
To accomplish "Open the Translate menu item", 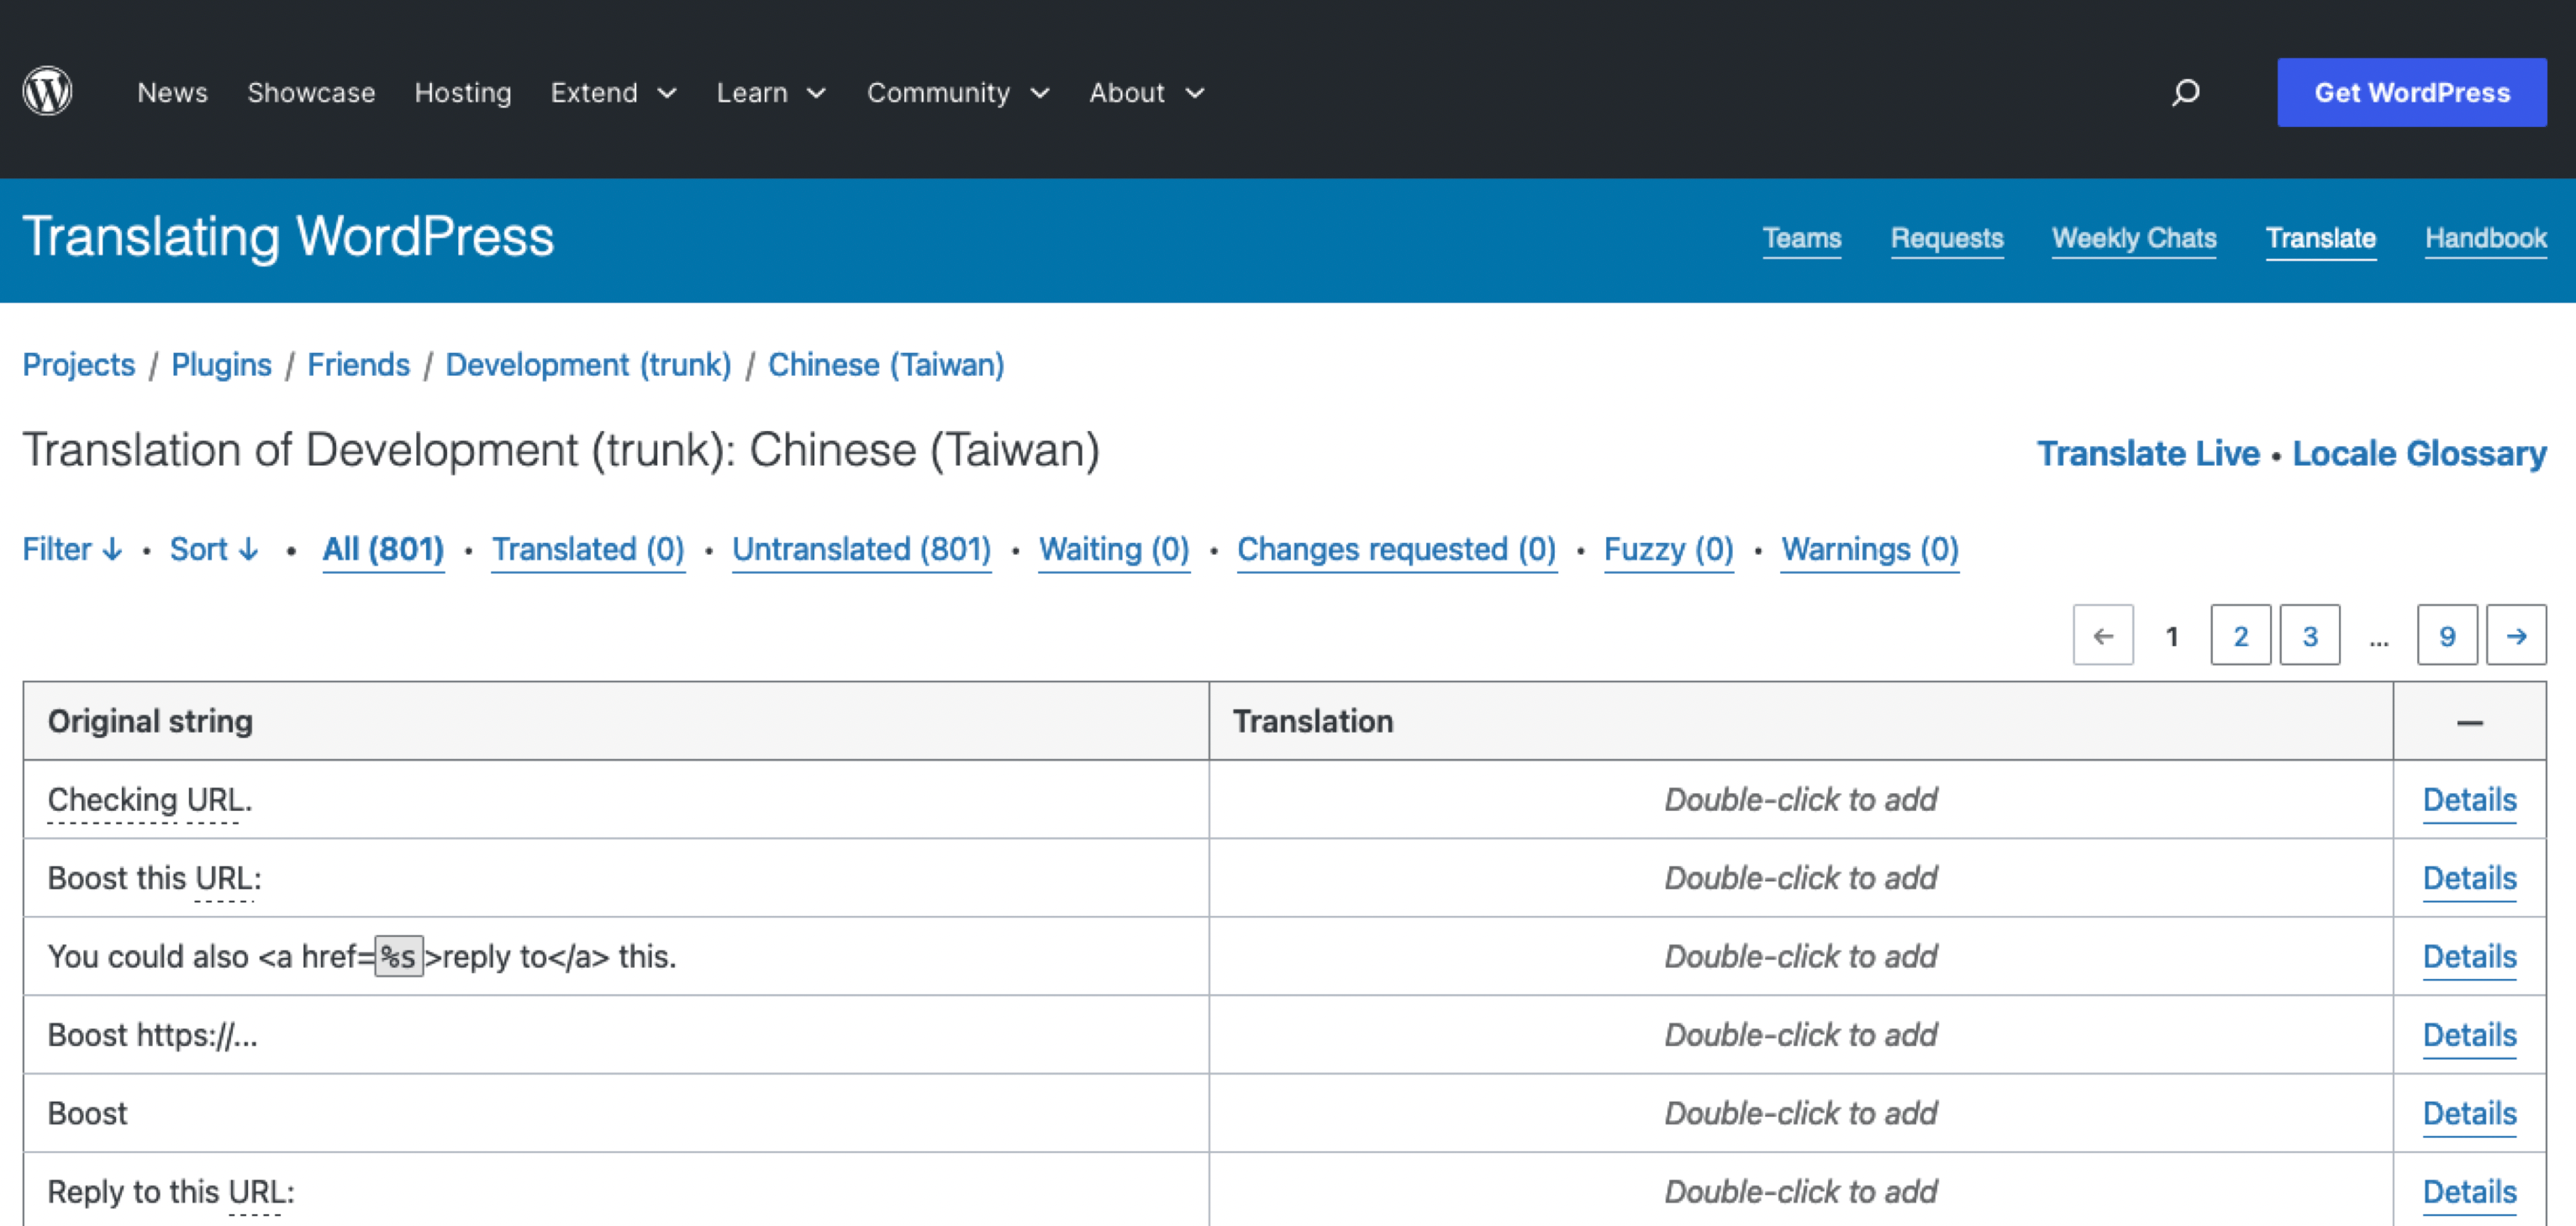I will coord(2323,239).
